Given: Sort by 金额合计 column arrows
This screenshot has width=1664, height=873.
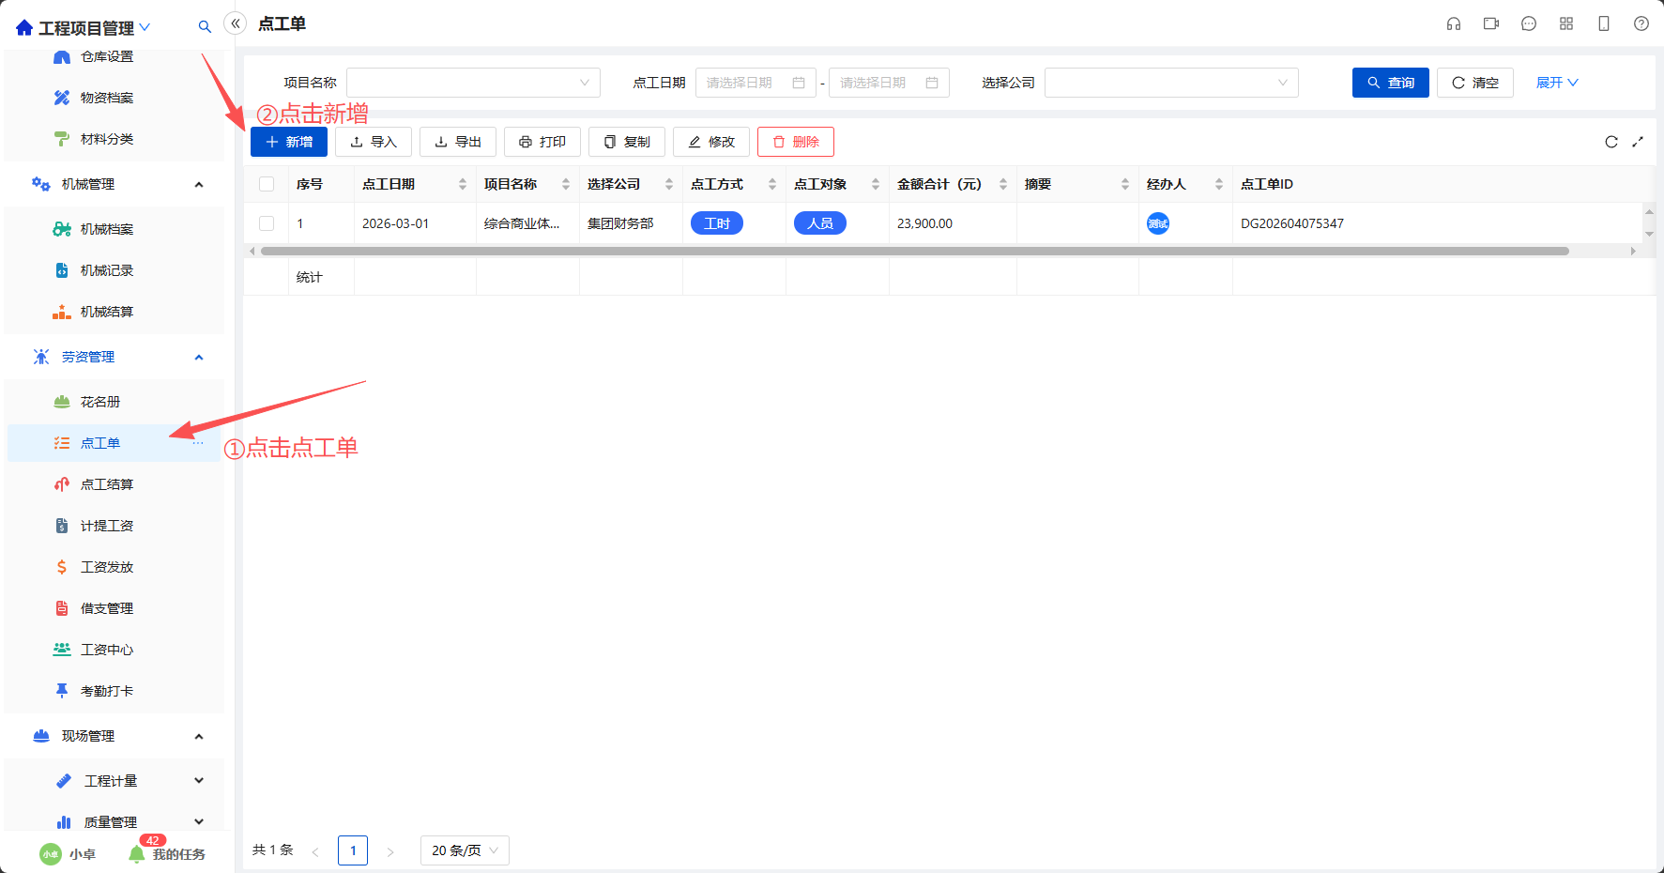Looking at the screenshot, I should 1003,184.
